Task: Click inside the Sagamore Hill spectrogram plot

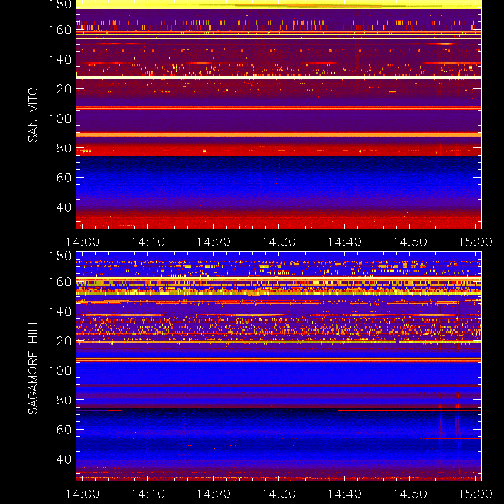Action: (x=278, y=367)
